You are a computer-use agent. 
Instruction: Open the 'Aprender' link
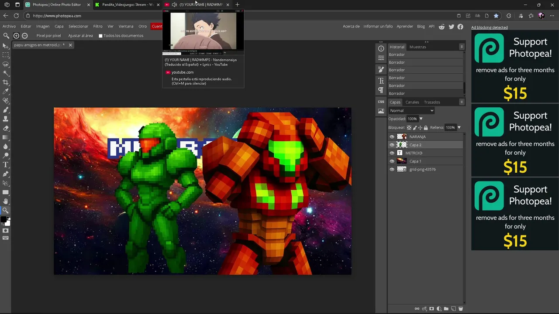click(x=405, y=26)
